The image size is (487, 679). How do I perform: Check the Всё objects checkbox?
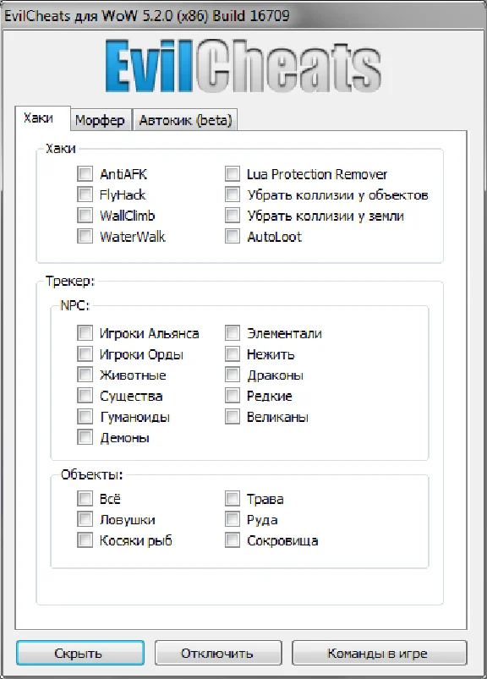pyautogui.click(x=85, y=498)
